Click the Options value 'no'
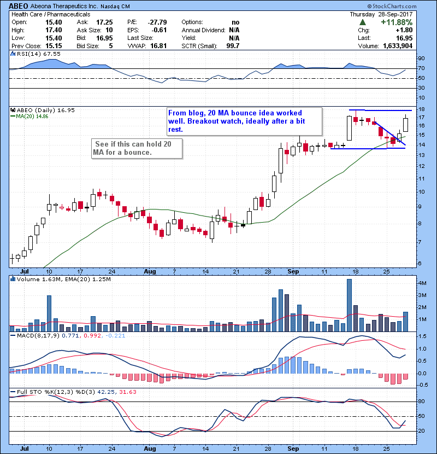 click(x=235, y=22)
